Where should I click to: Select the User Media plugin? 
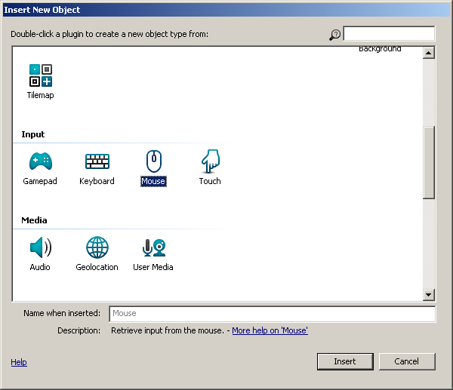coord(154,247)
